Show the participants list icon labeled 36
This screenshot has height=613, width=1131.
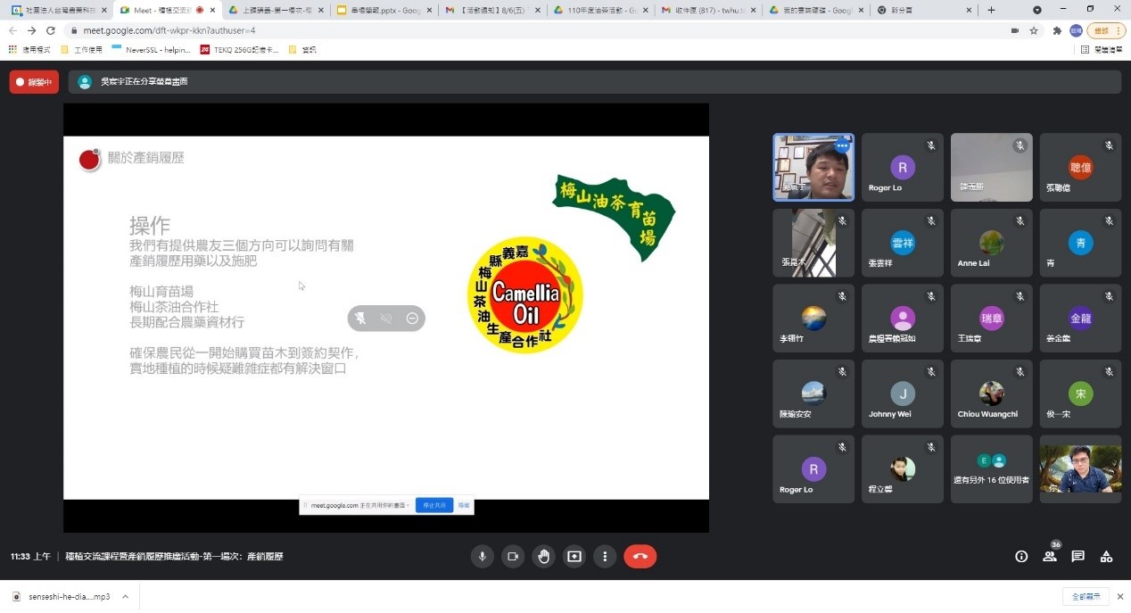[x=1050, y=556]
